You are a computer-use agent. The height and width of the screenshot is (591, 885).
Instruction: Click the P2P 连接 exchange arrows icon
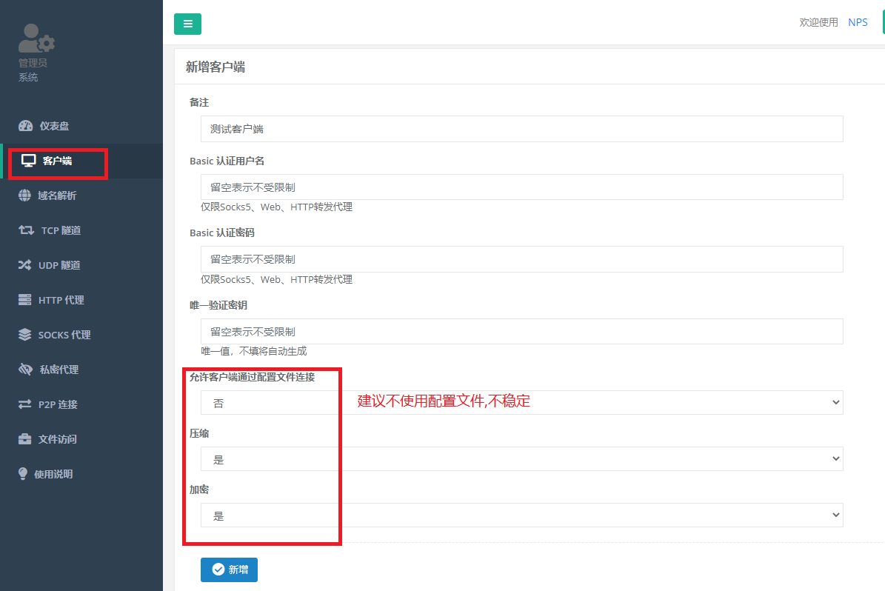(x=25, y=404)
